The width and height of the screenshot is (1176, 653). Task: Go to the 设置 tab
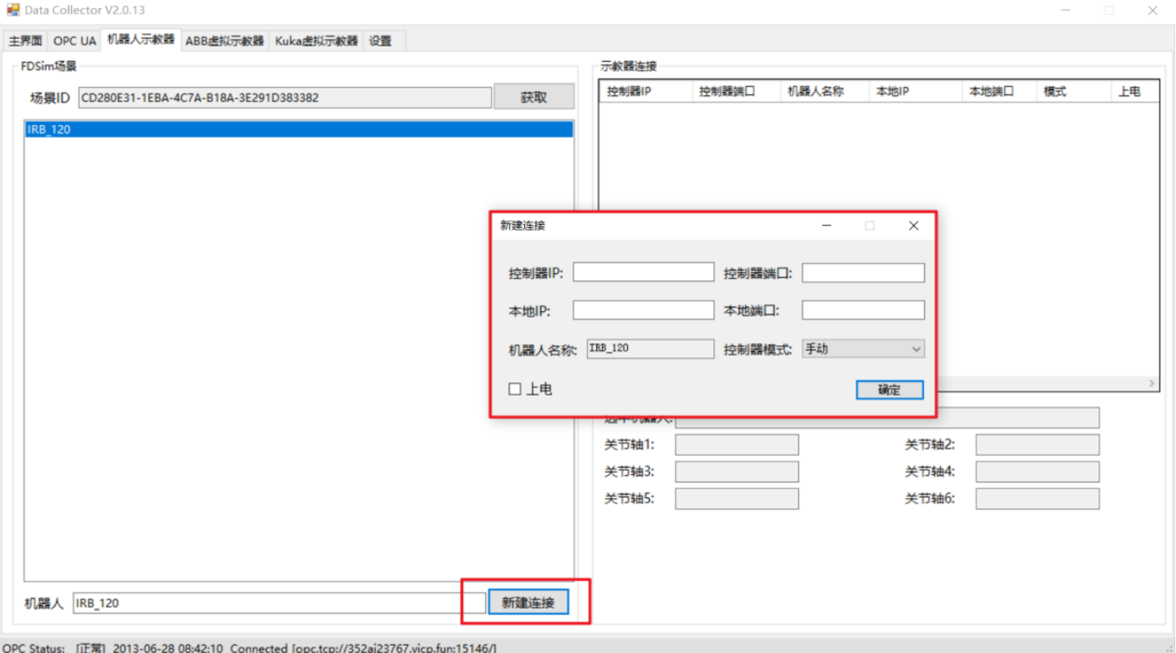point(381,41)
